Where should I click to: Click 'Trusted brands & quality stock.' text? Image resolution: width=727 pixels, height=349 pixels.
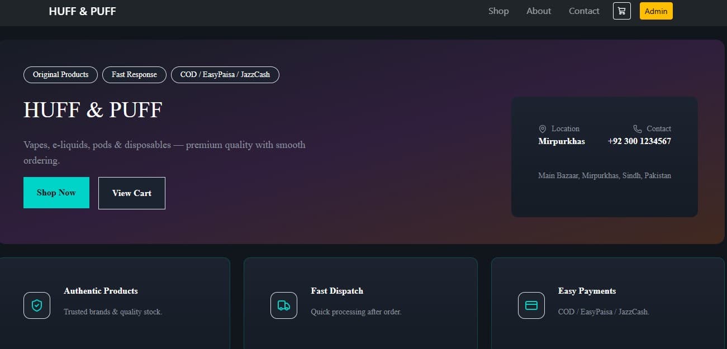[x=113, y=312]
